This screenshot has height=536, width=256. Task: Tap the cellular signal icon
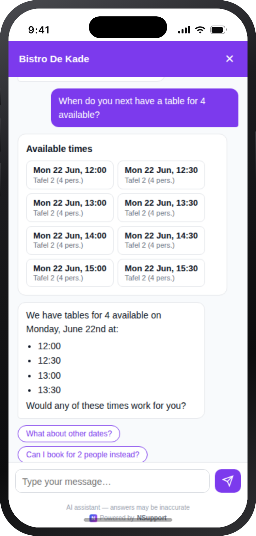[x=184, y=30]
